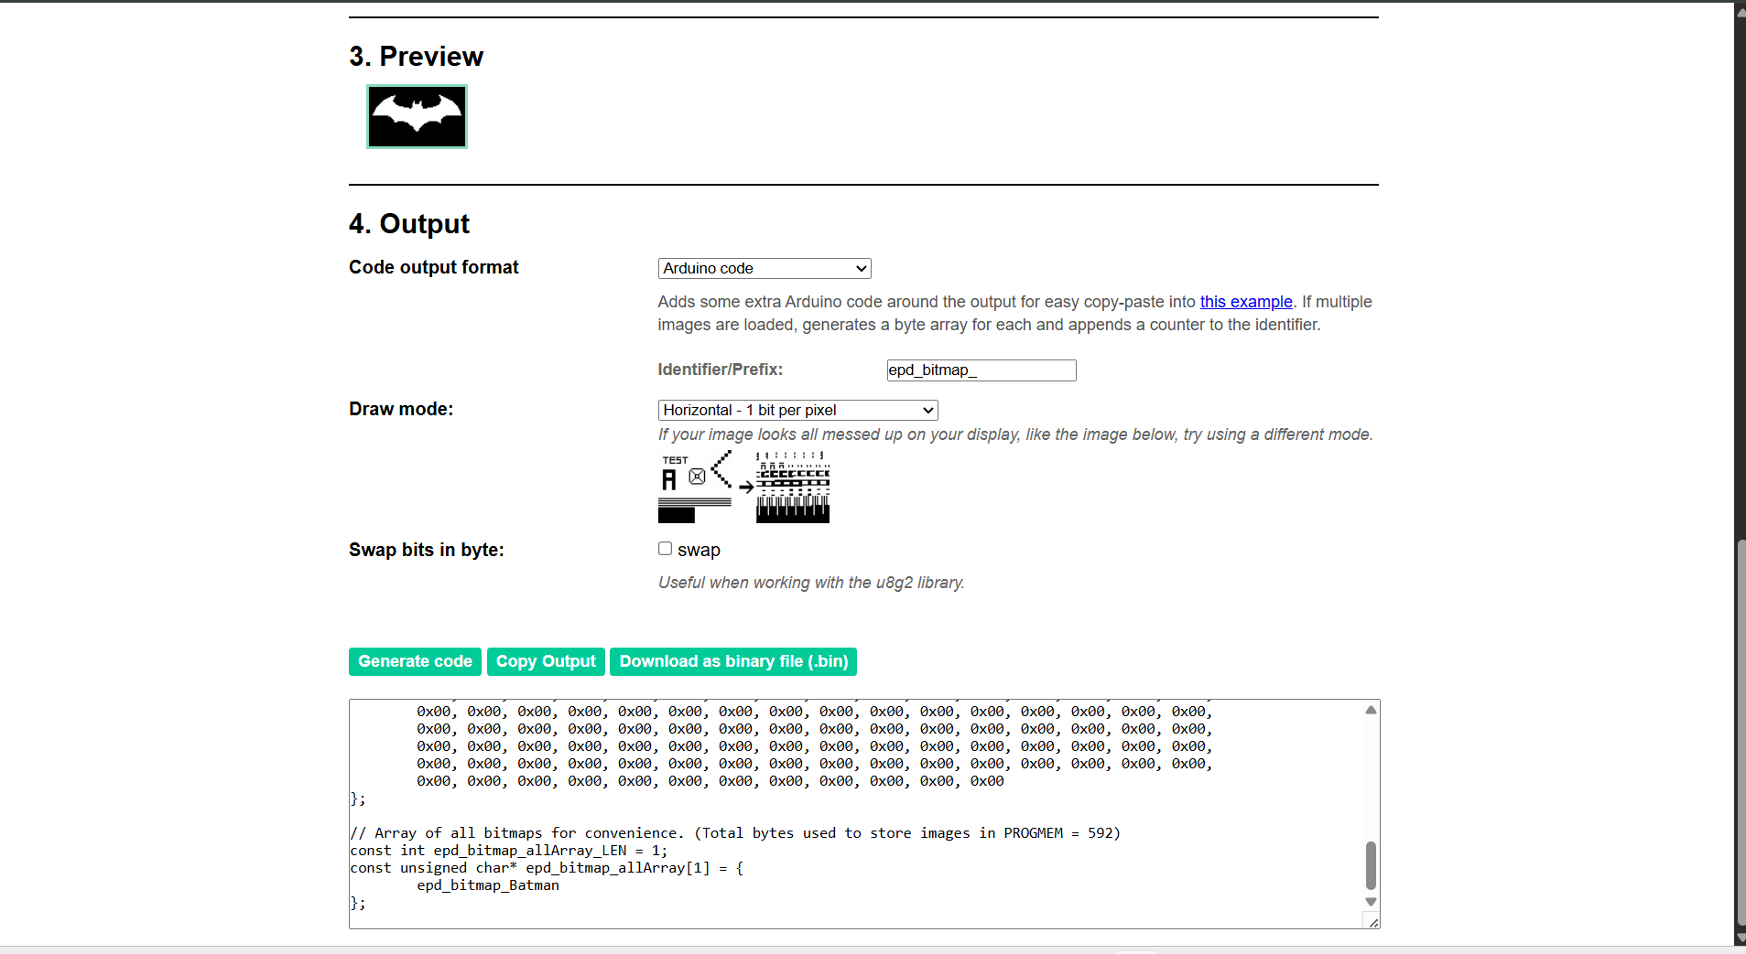Enable the swap bits checkbox
The image size is (1746, 954).
[x=666, y=549]
